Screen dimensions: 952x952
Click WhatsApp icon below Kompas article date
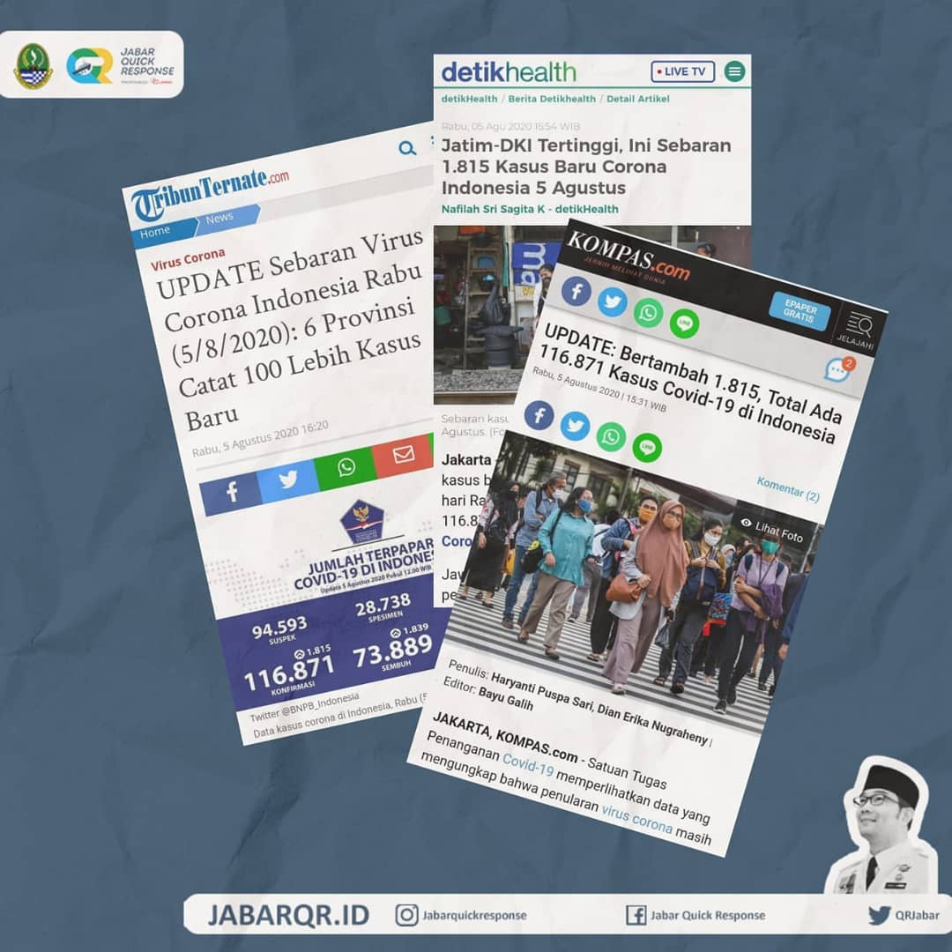611,437
